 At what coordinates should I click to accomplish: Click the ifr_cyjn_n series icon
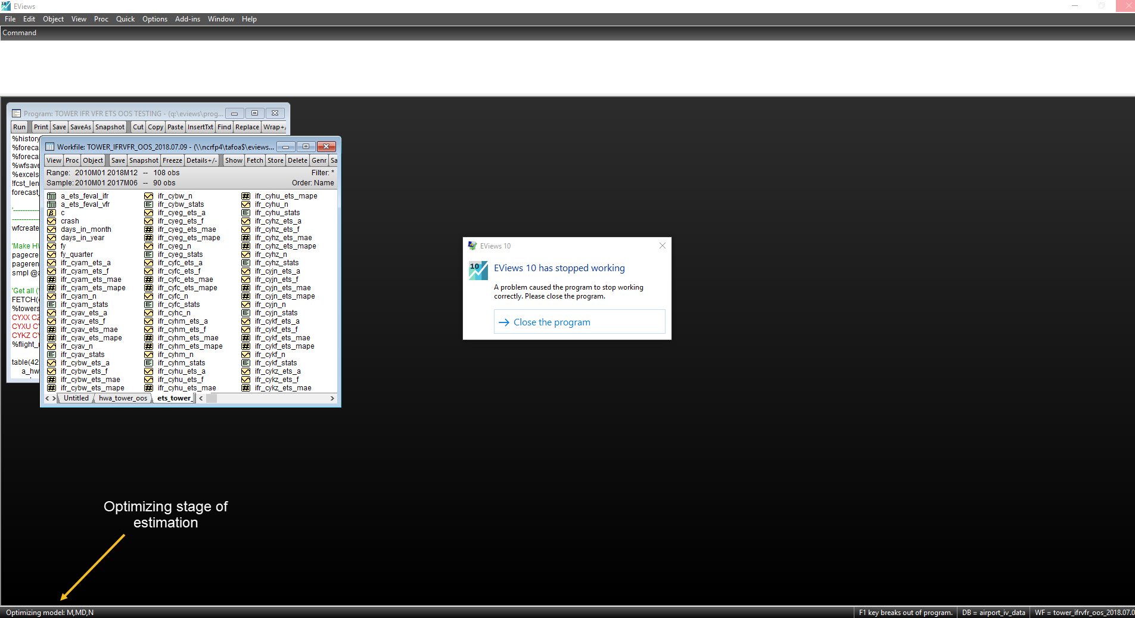point(246,305)
